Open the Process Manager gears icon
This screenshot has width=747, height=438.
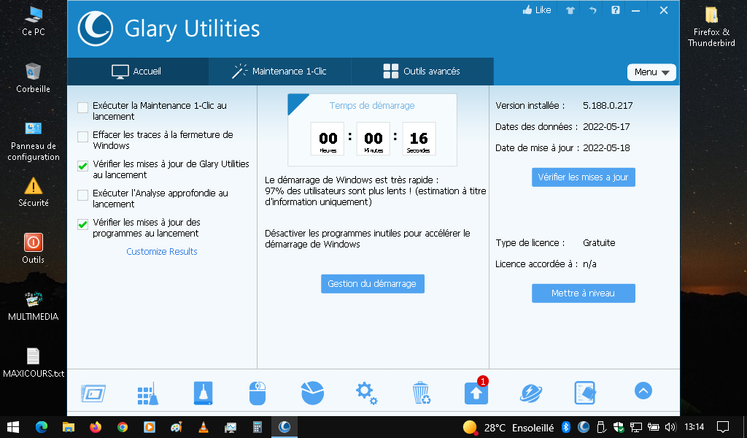(x=366, y=393)
